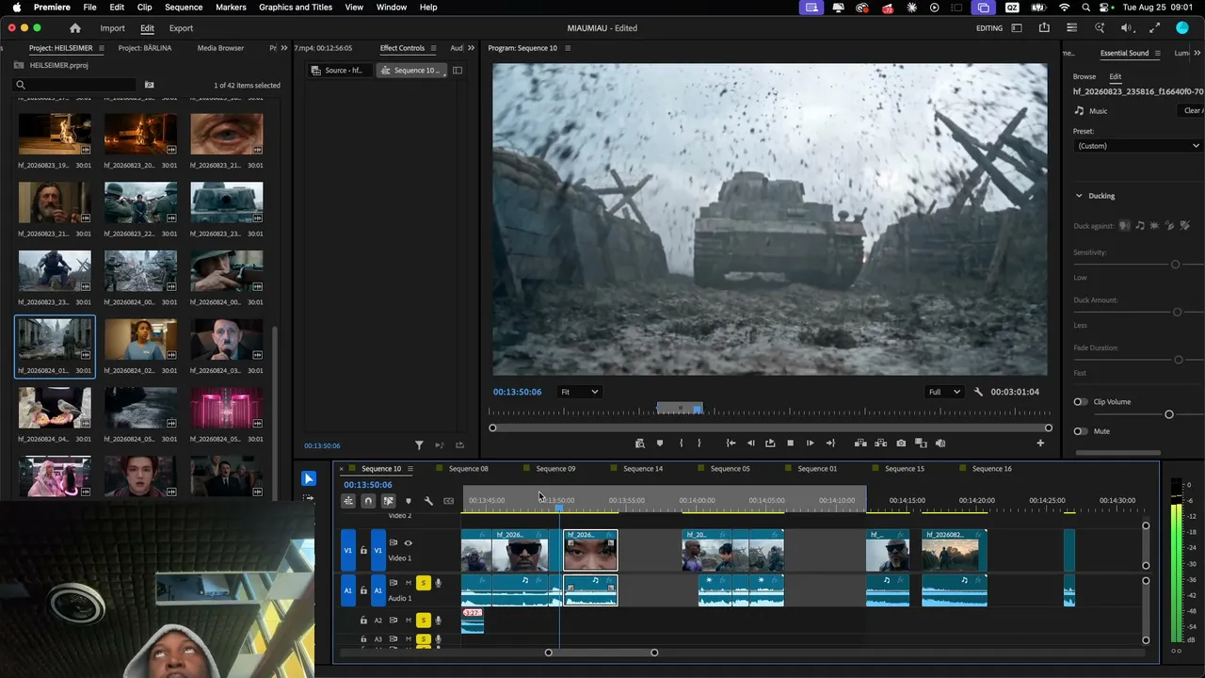The image size is (1205, 678).
Task: Switch to the Sequence 08 timeline tab
Action: point(468,469)
